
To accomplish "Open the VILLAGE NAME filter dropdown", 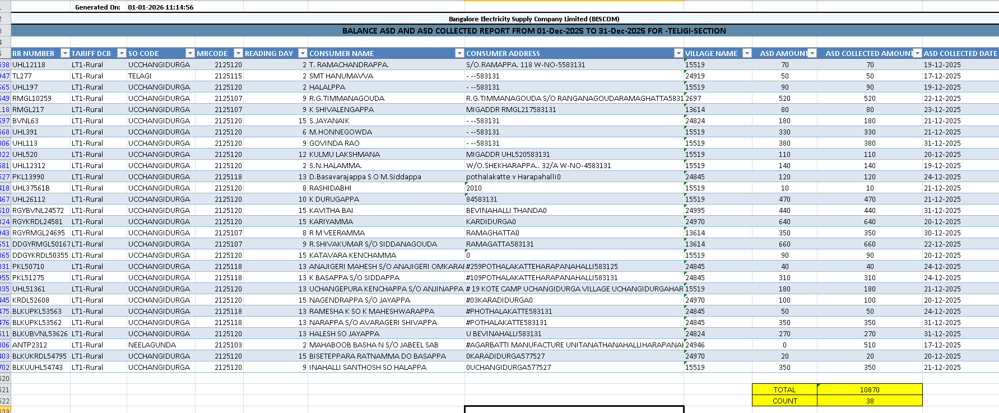I will coord(747,53).
